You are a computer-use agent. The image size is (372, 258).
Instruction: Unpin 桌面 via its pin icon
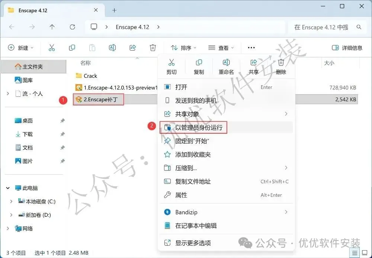click(62, 121)
